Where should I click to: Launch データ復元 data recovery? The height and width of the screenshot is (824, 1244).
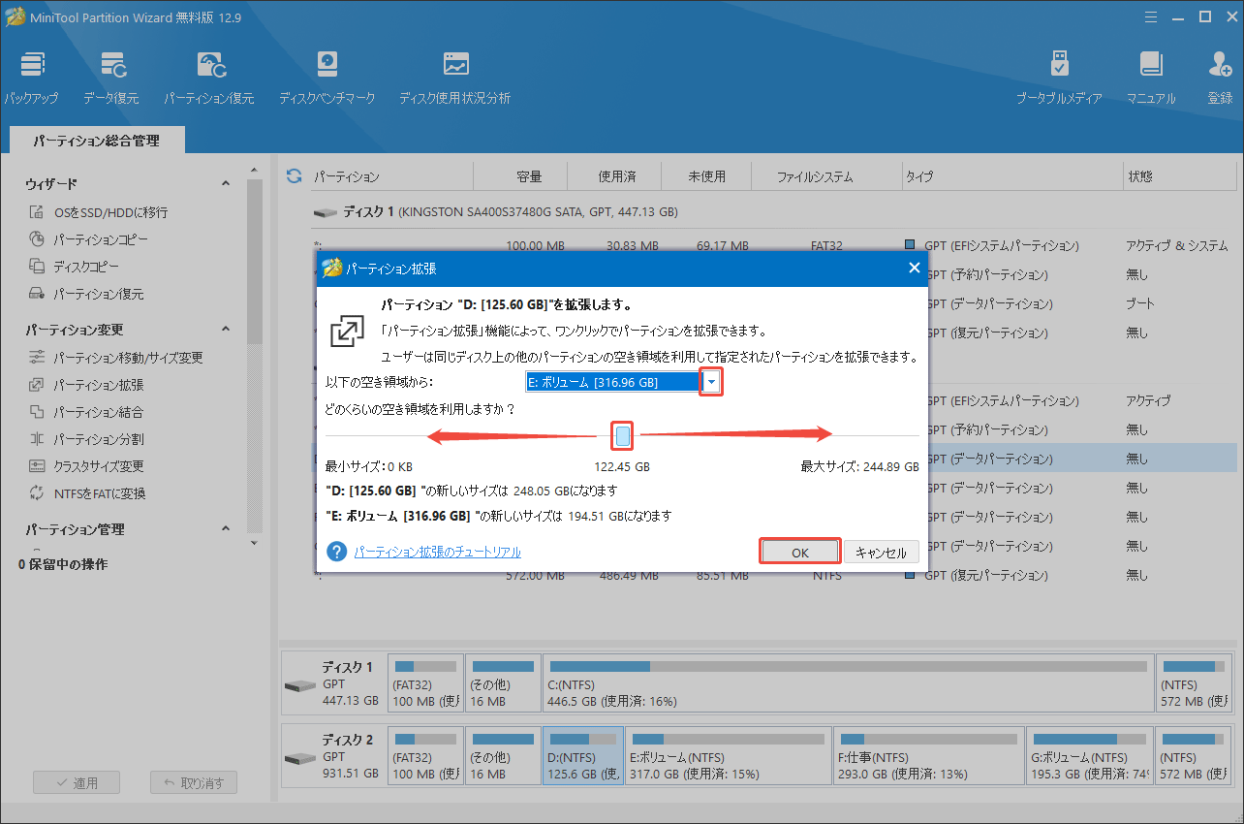point(110,79)
